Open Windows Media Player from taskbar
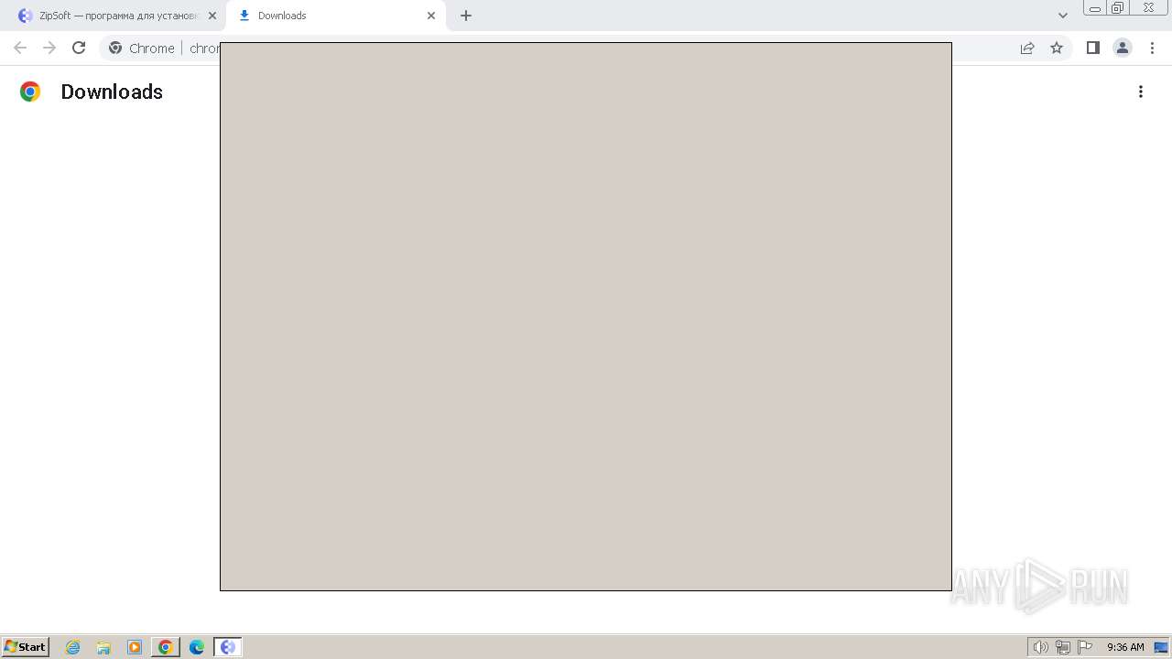This screenshot has width=1172, height=659. click(x=135, y=647)
